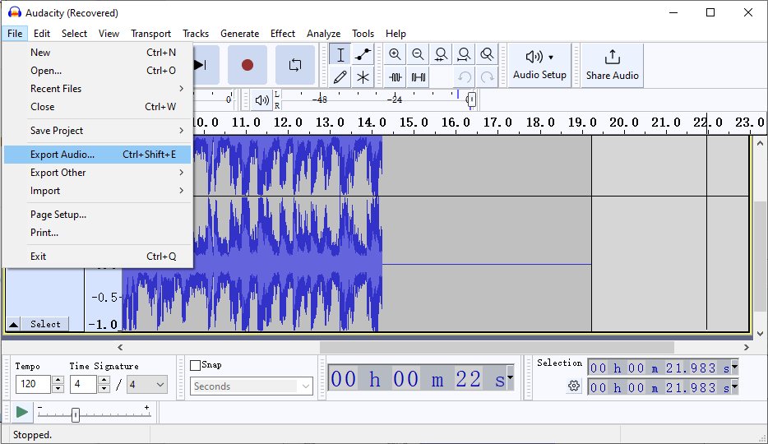Open the Audio Setup menu
Image resolution: width=768 pixels, height=444 pixels.
tap(539, 65)
